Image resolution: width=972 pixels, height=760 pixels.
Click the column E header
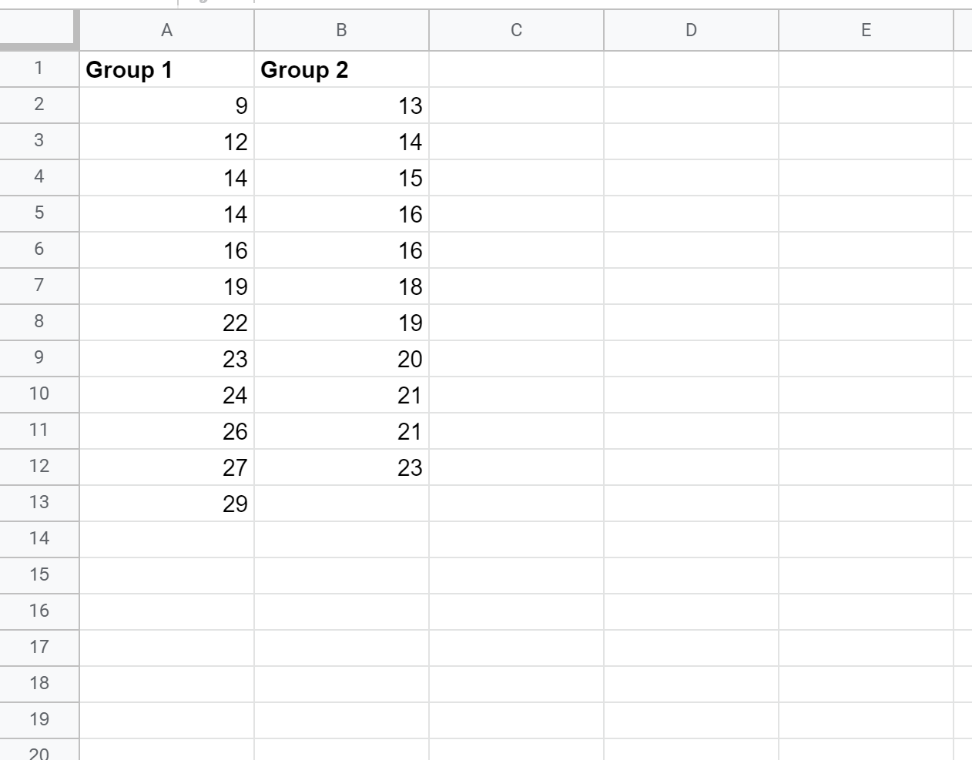(866, 30)
